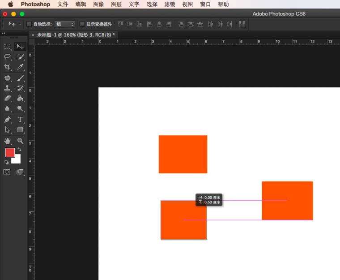Activate the Clone Stamp tool

click(7, 88)
